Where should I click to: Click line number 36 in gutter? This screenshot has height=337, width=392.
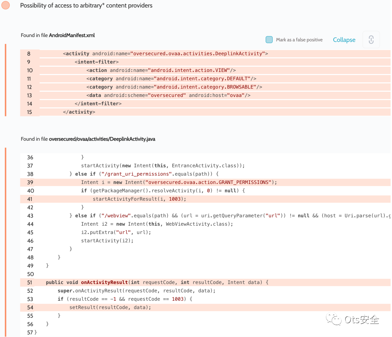30,157
